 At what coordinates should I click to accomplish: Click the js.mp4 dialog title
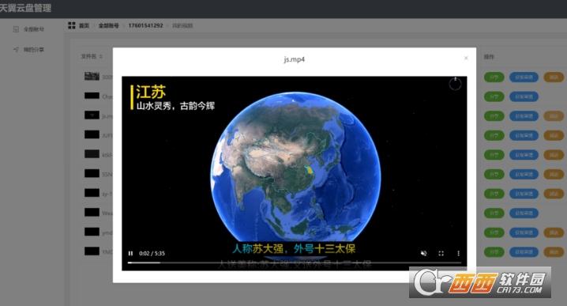point(295,59)
